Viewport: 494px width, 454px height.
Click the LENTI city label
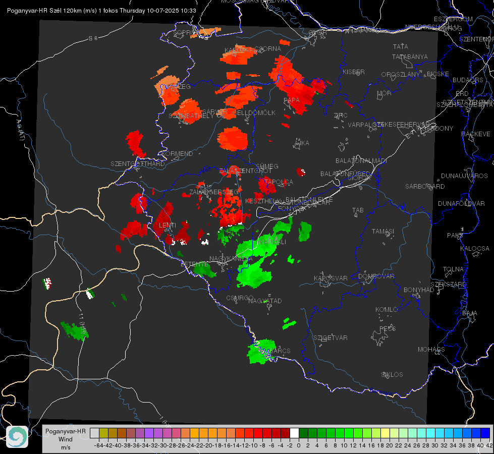pos(168,225)
